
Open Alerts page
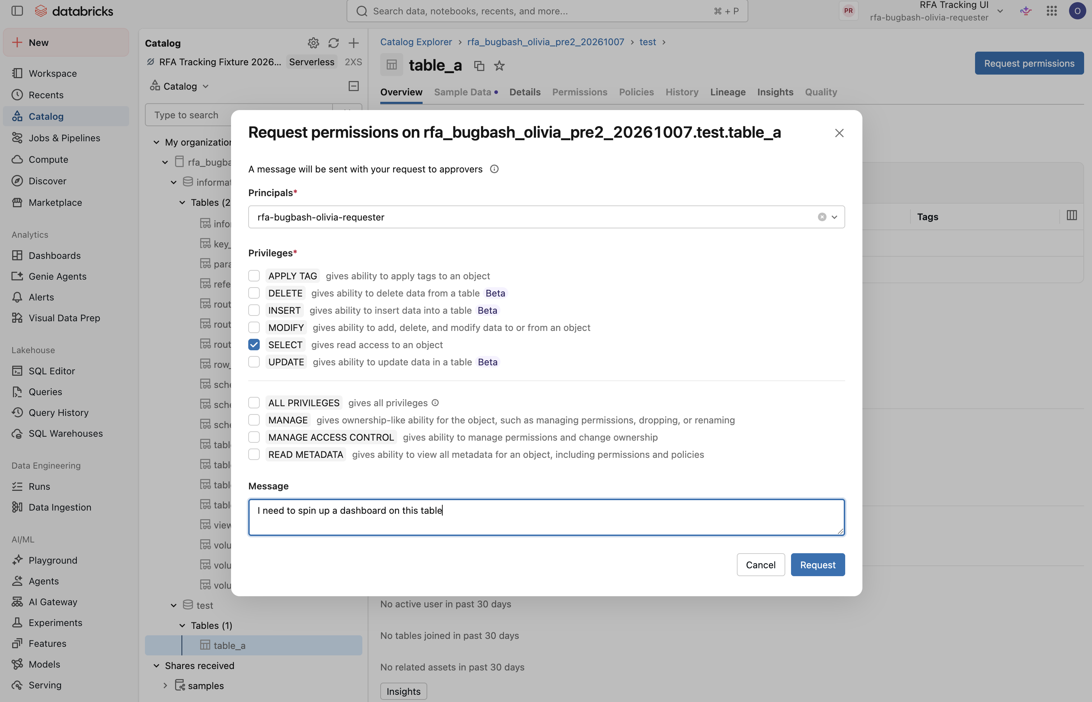(41, 297)
